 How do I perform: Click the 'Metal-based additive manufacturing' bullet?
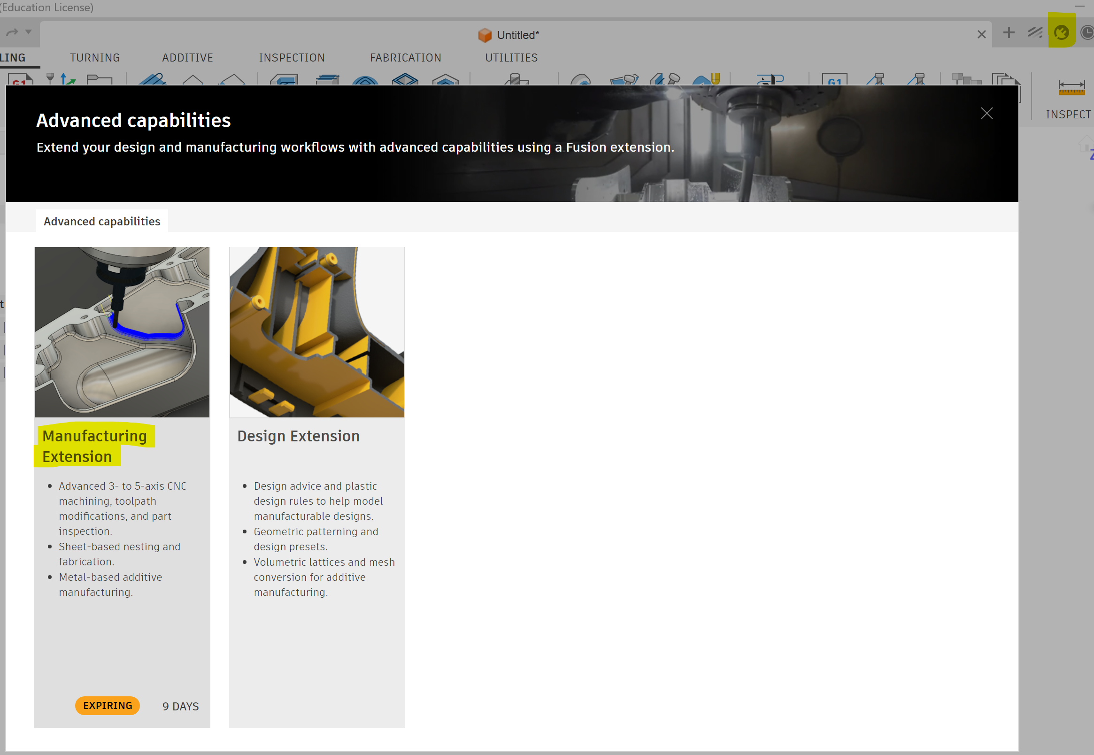pyautogui.click(x=110, y=584)
